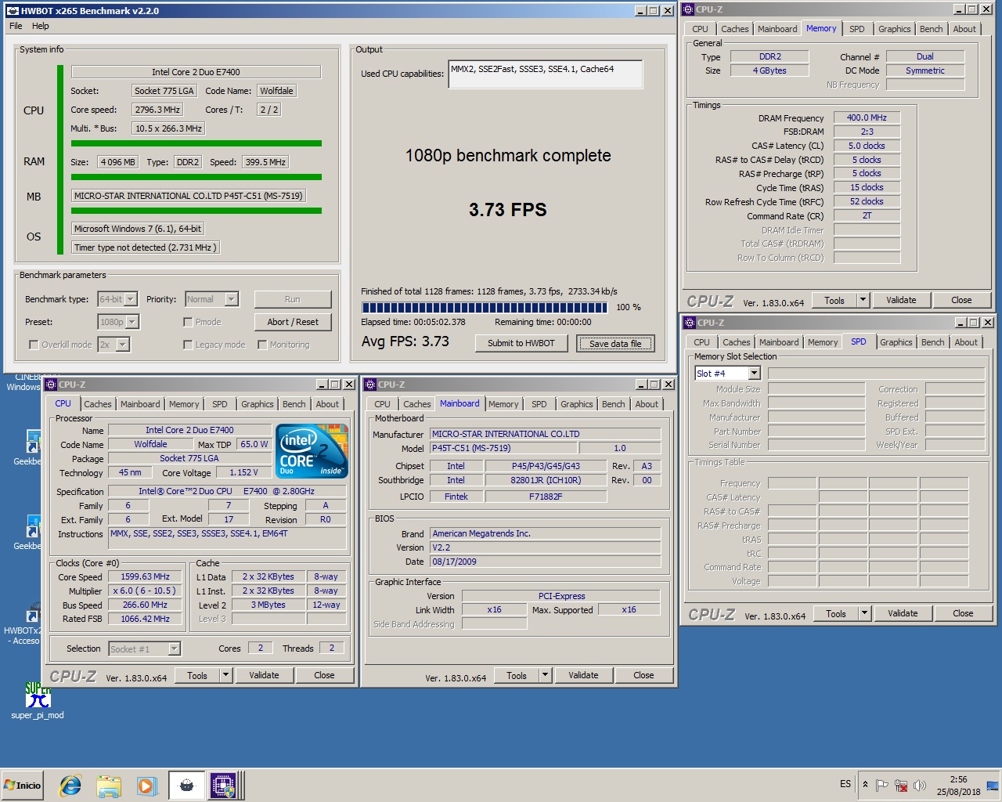The image size is (1002, 802).
Task: Open the Help menu in HWBOT
Action: (x=41, y=26)
